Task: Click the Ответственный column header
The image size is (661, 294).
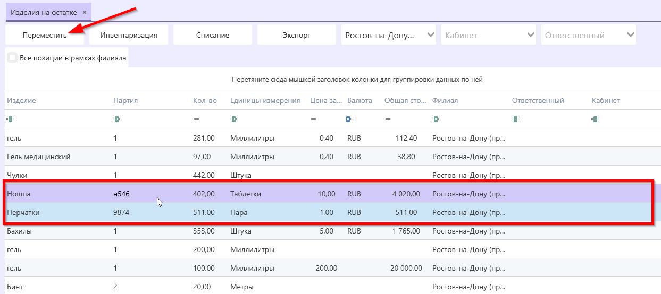Action: [x=538, y=100]
